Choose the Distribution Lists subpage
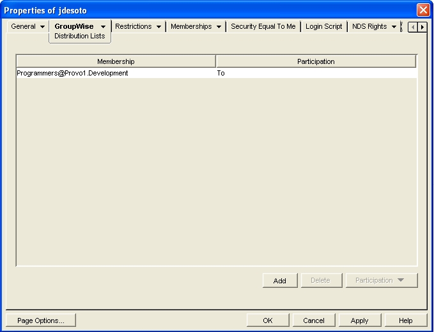 pyautogui.click(x=80, y=36)
